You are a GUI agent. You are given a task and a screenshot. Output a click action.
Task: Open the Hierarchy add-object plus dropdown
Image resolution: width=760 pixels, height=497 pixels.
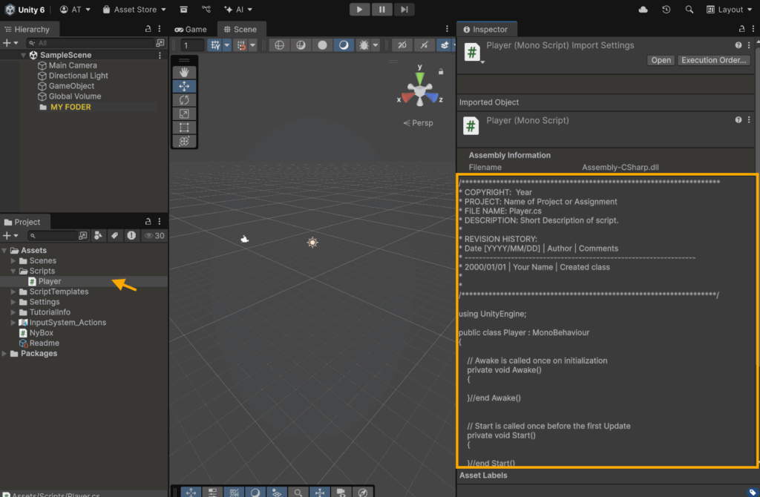[10, 43]
